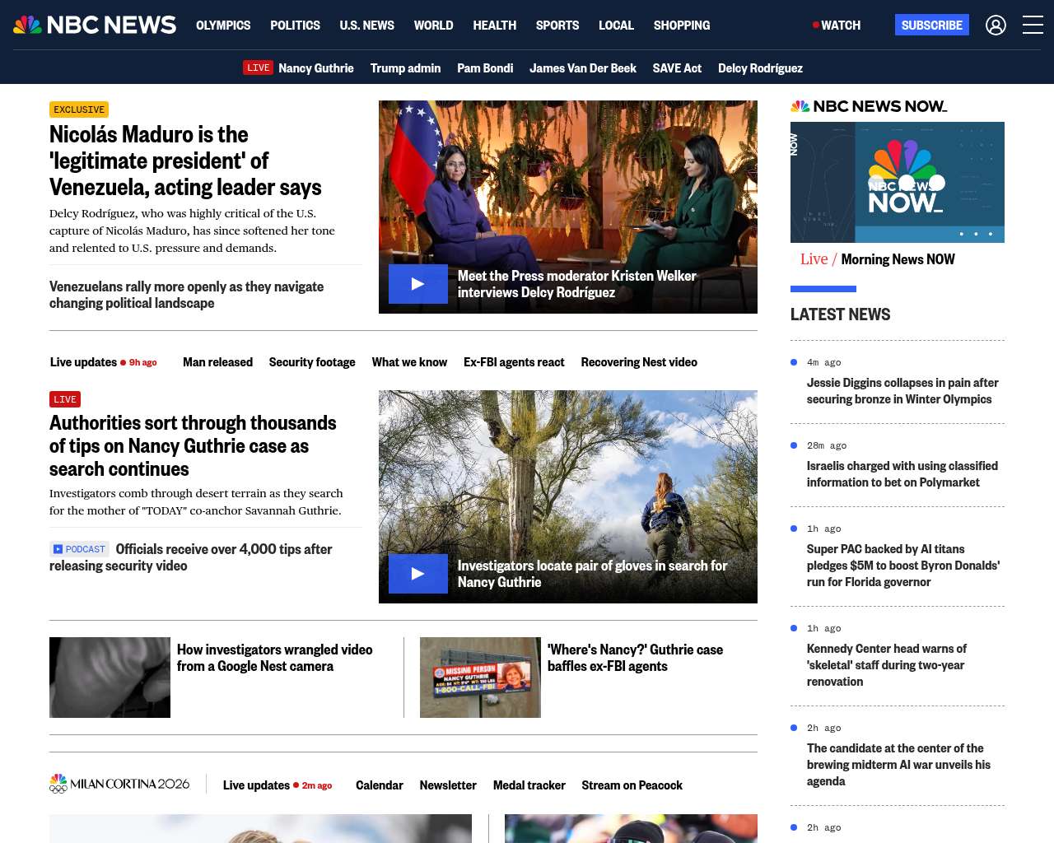The height and width of the screenshot is (843, 1054).
Task: Open the Security footage topic link
Action: 312,362
